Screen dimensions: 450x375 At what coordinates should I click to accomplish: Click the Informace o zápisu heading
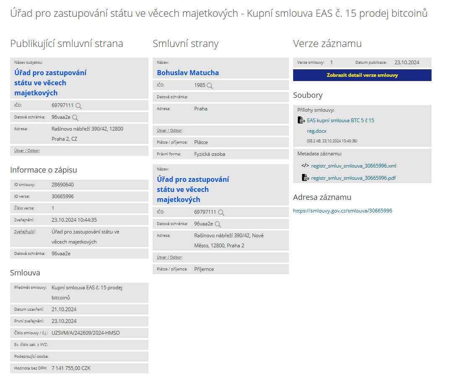44,170
